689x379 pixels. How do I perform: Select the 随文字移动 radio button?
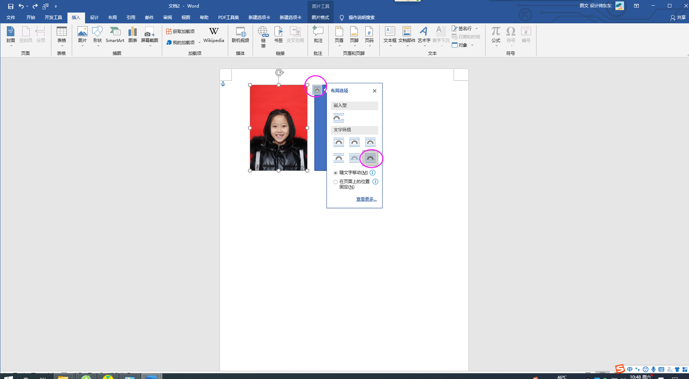(x=336, y=173)
